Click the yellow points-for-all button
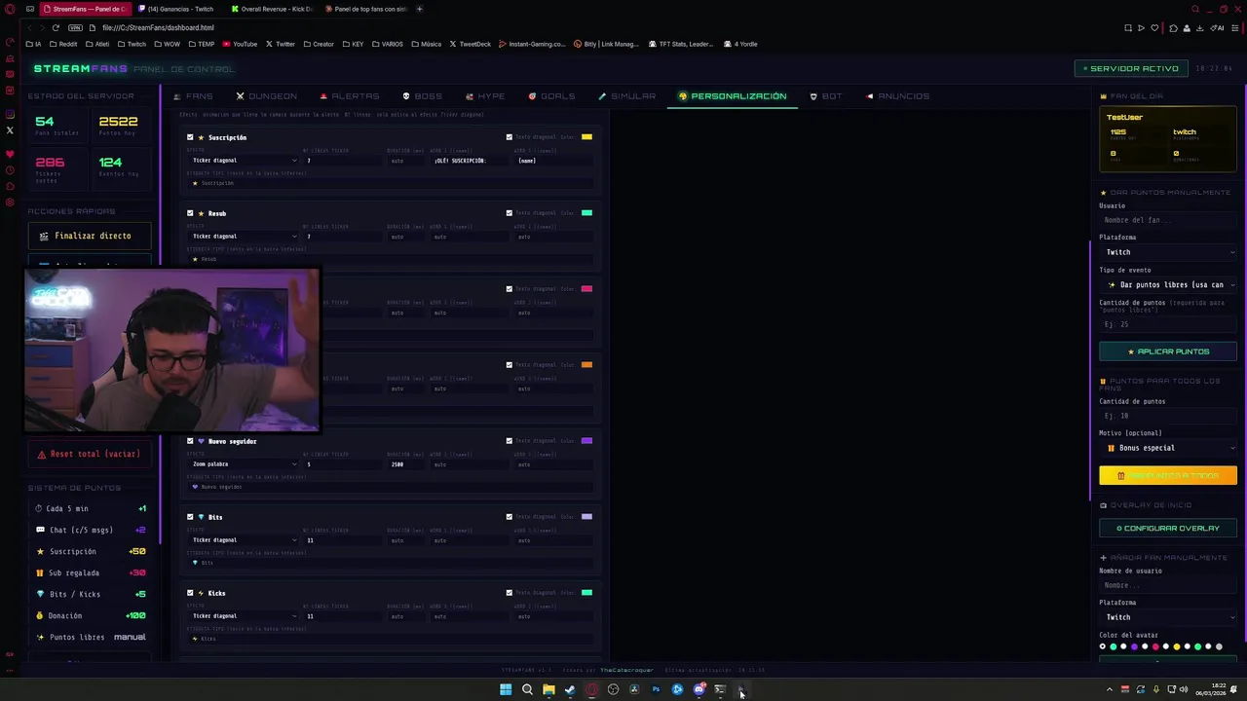Screen dimensions: 1247x701 click(x=1168, y=476)
